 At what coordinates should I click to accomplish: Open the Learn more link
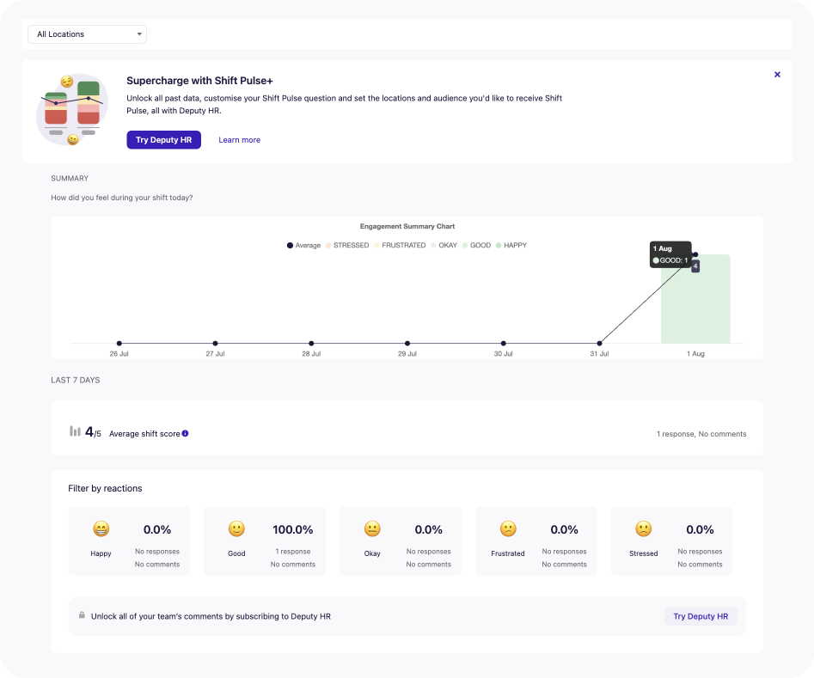click(239, 140)
